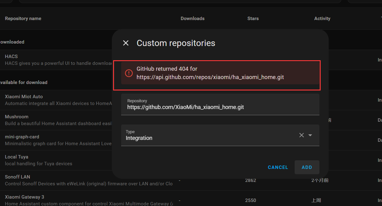The width and height of the screenshot is (382, 206).
Task: Sort by Activity column header
Action: (x=322, y=19)
